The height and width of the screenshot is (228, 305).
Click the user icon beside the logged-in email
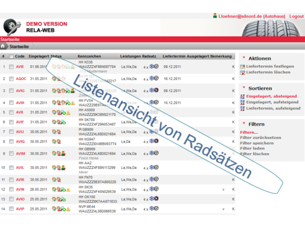click(x=215, y=16)
